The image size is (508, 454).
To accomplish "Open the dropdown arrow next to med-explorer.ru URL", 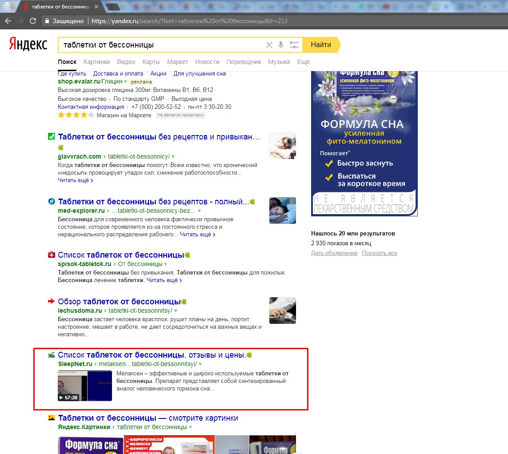I will click(x=199, y=211).
